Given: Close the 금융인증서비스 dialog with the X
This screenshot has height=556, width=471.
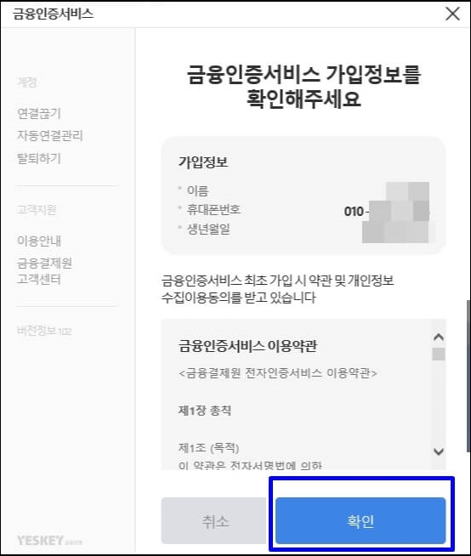Looking at the screenshot, I should pyautogui.click(x=452, y=14).
